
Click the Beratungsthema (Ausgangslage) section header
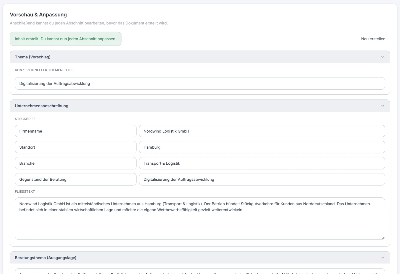200,258
